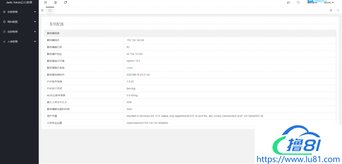Open the website via the globe icon

pyautogui.click(x=55, y=3)
